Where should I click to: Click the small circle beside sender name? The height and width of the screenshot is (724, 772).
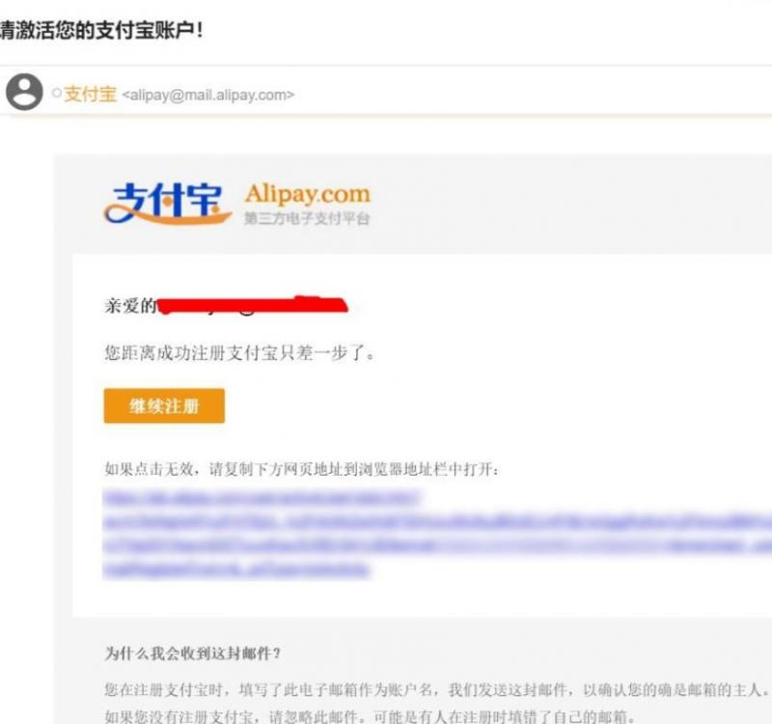coord(57,93)
